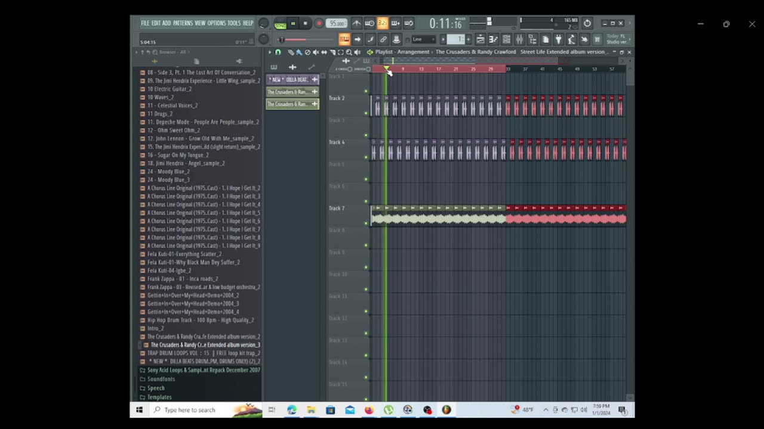764x429 pixels.
Task: Click the step edit arrow icon
Action: tap(358, 39)
